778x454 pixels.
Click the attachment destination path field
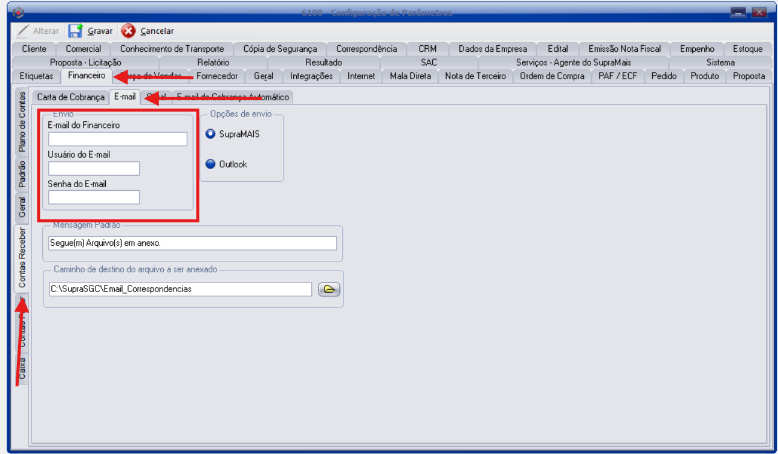(180, 289)
